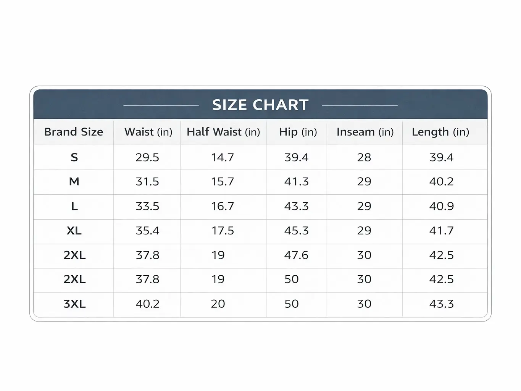
Task: Click the size S row label
Action: click(x=74, y=157)
